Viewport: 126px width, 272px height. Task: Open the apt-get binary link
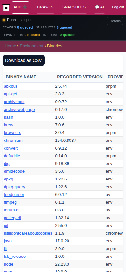[x=10, y=94]
